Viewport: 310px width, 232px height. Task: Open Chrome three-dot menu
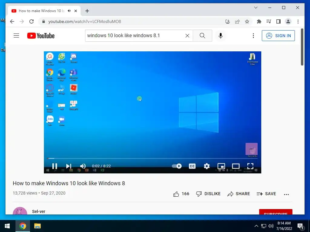point(298,21)
